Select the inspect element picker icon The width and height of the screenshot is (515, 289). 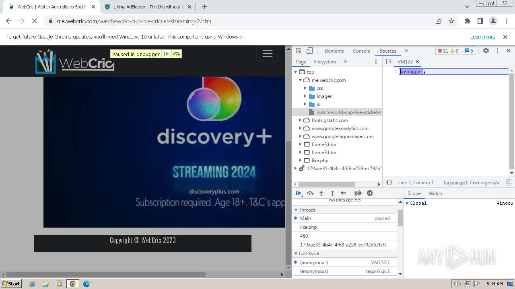pos(299,51)
